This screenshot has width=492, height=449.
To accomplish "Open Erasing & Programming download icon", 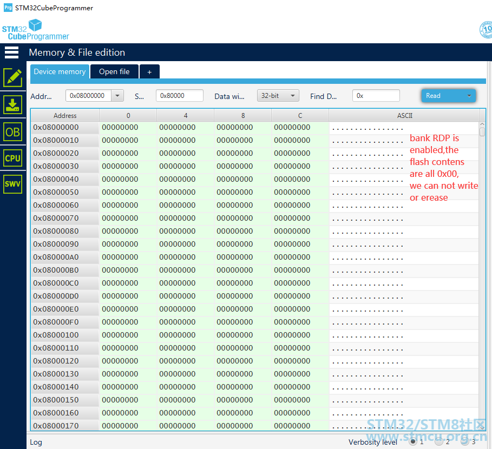I will (x=13, y=105).
